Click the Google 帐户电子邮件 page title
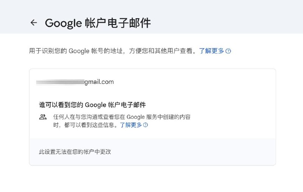This screenshot has height=192, width=303. [x=98, y=23]
